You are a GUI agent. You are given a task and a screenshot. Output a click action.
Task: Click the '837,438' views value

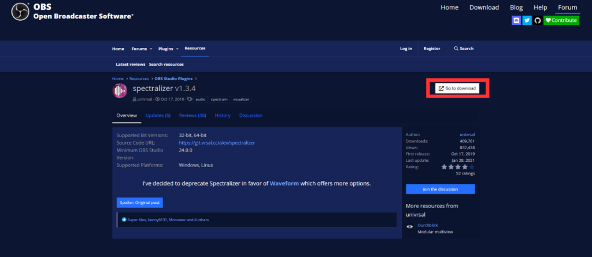click(467, 148)
